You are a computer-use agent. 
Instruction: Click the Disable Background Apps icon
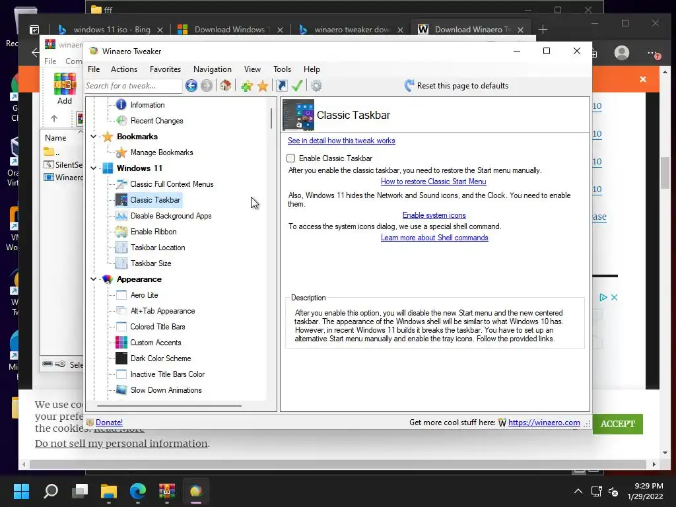[121, 216]
